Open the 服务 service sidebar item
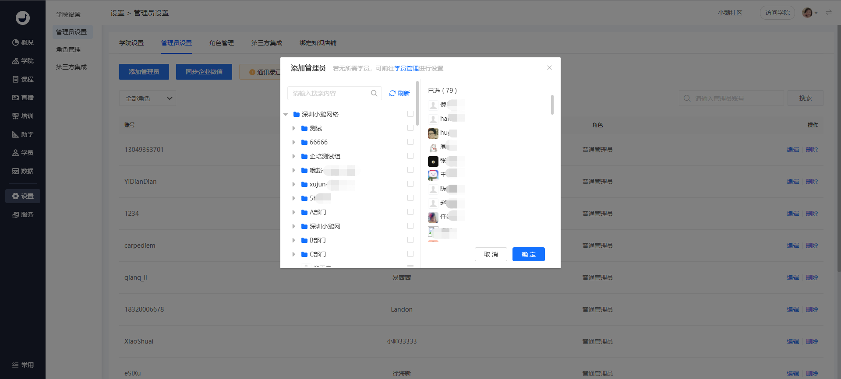Image resolution: width=841 pixels, height=379 pixels. pyautogui.click(x=23, y=214)
